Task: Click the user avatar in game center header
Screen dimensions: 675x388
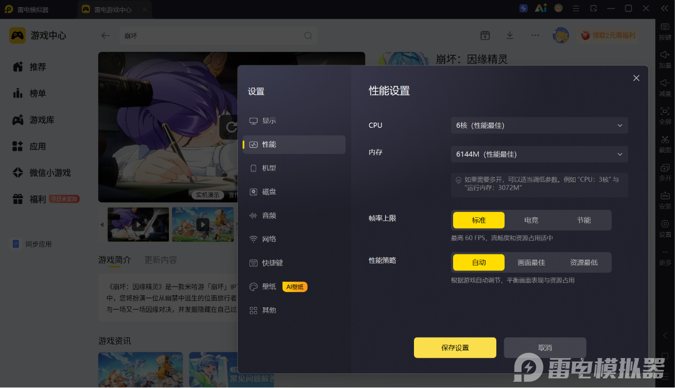Action: pos(561,35)
